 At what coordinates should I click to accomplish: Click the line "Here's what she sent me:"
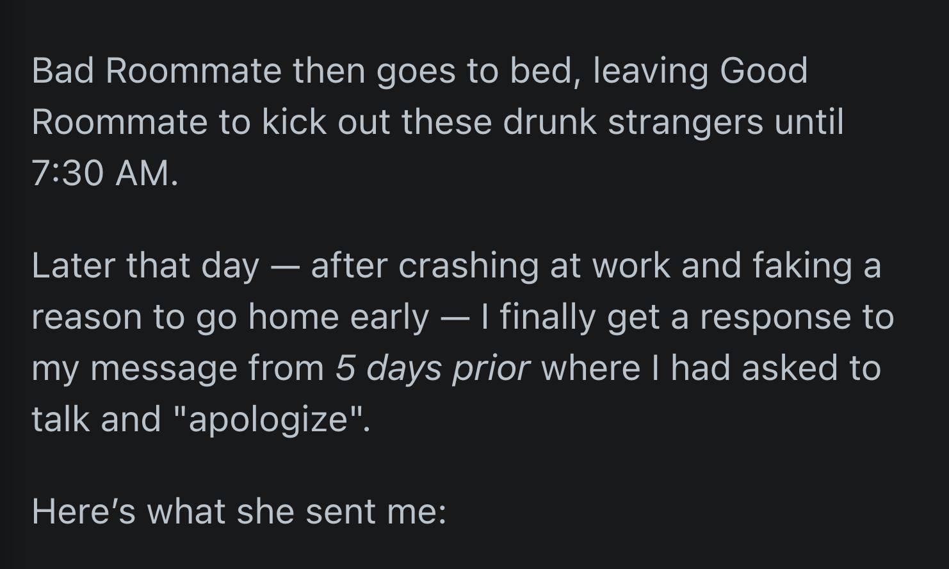pyautogui.click(x=239, y=512)
